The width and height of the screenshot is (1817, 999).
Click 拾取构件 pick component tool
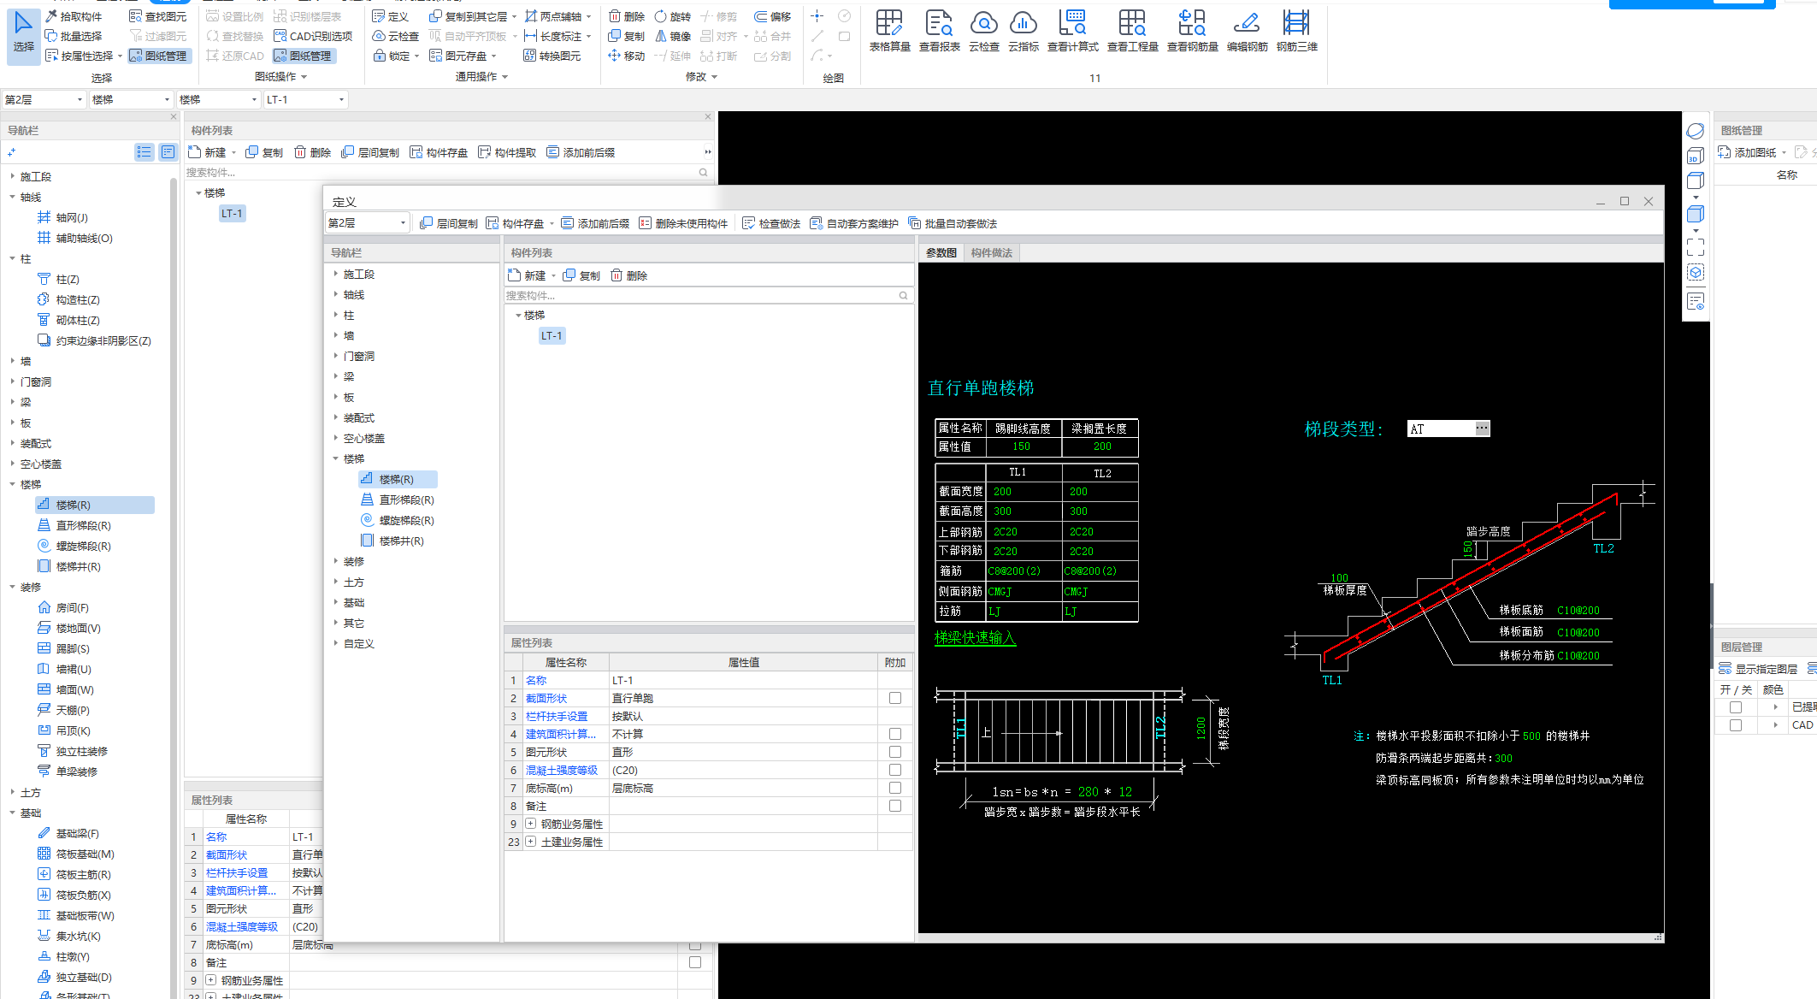tap(74, 16)
